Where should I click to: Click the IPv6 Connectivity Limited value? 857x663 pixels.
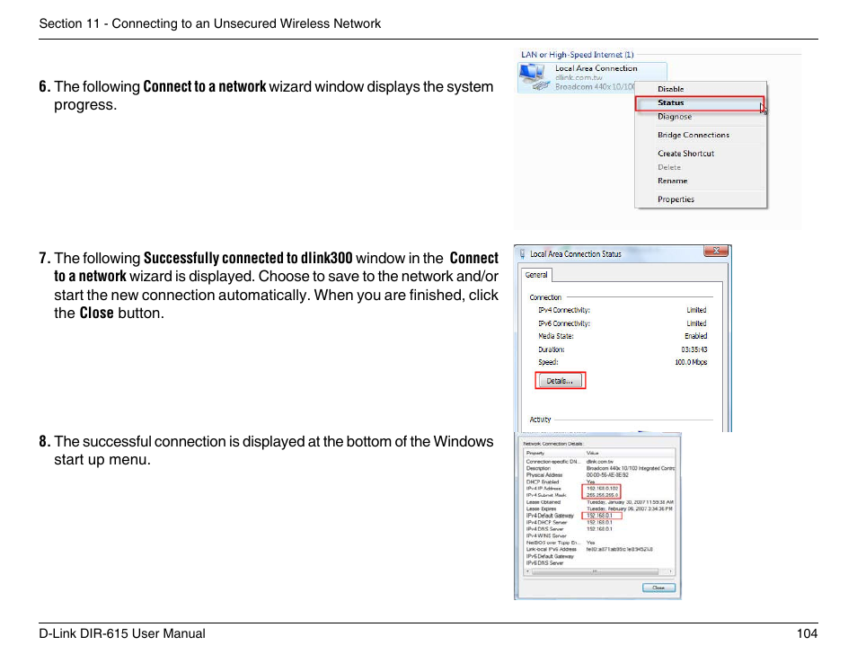[696, 323]
